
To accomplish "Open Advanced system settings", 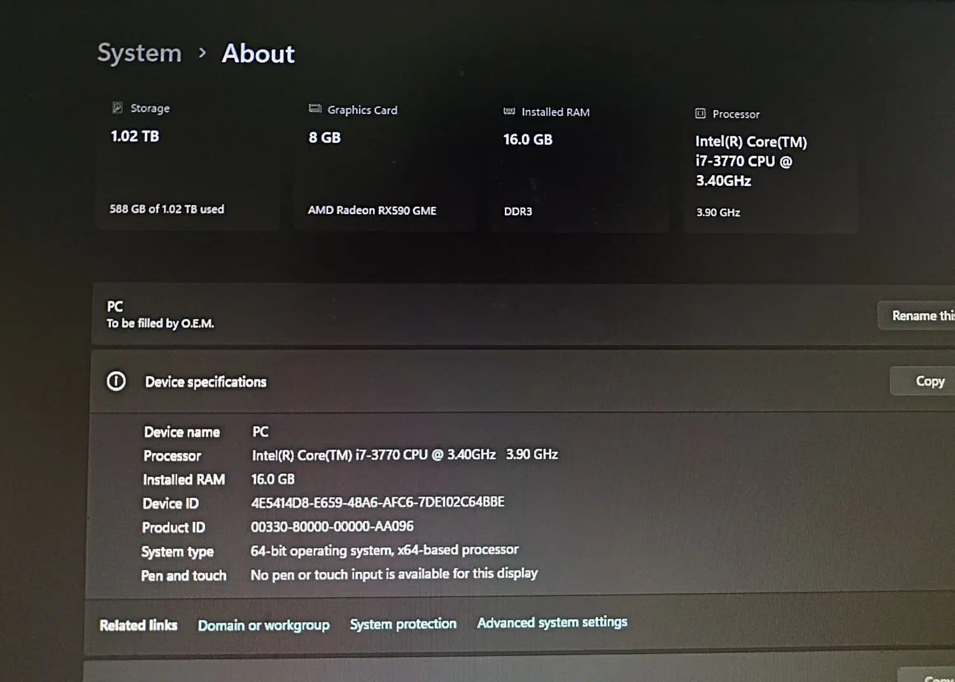I will click(x=552, y=622).
